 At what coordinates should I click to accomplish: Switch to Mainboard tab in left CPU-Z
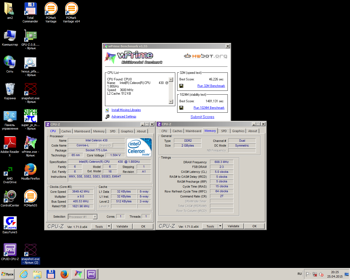point(82,131)
